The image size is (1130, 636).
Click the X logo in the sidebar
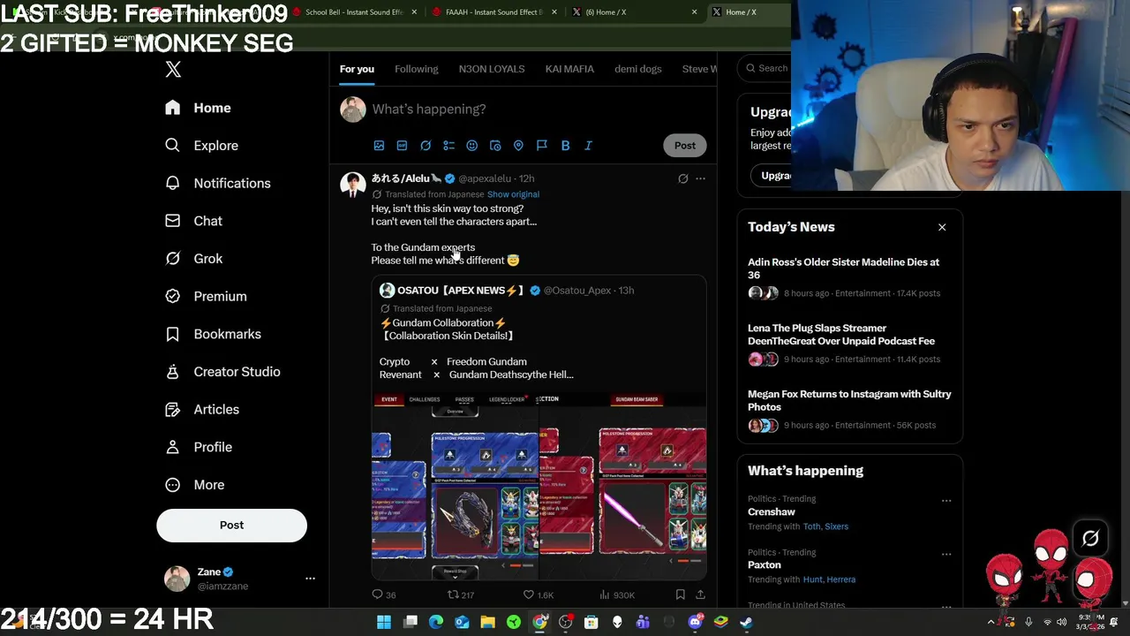pyautogui.click(x=173, y=70)
